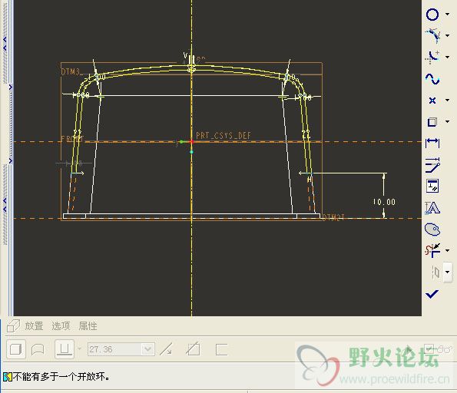Screen dimensions: 457x393
Task: Open the sketcher Constraints tool
Action: pyautogui.click(x=432, y=187)
